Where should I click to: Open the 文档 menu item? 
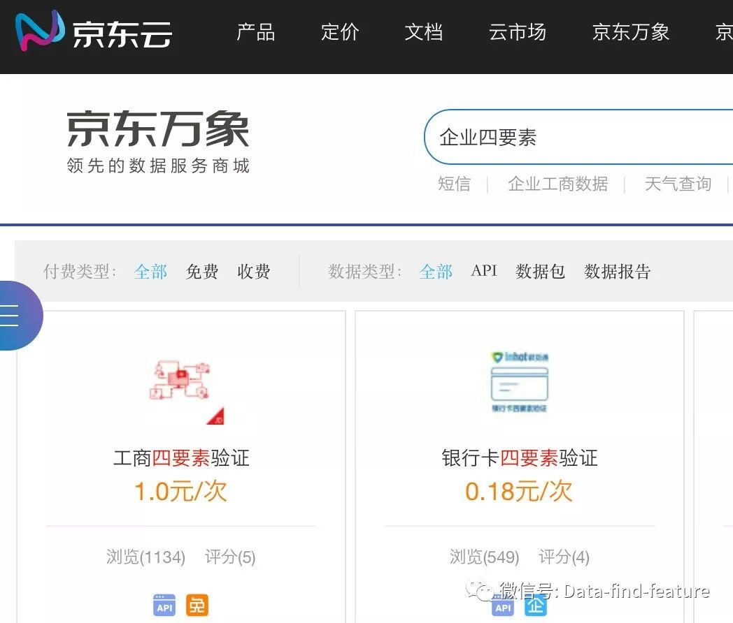[424, 32]
